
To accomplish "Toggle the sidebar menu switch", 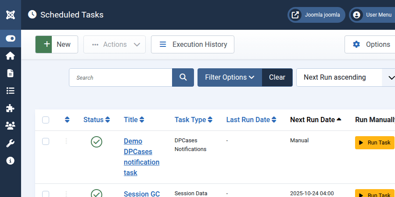I will point(11,39).
